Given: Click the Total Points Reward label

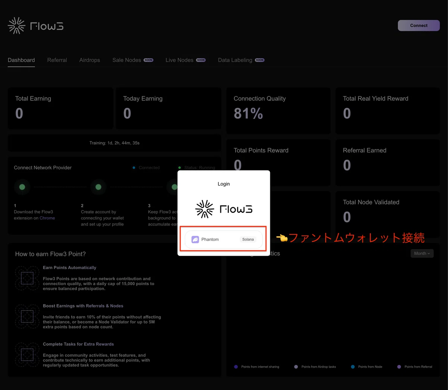Looking at the screenshot, I should 261,150.
